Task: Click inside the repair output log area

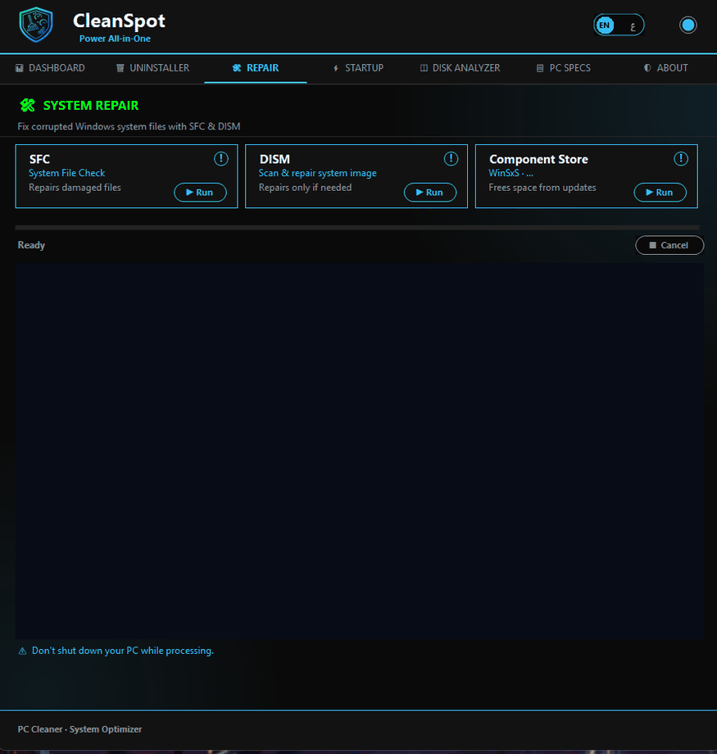Action: click(x=359, y=451)
